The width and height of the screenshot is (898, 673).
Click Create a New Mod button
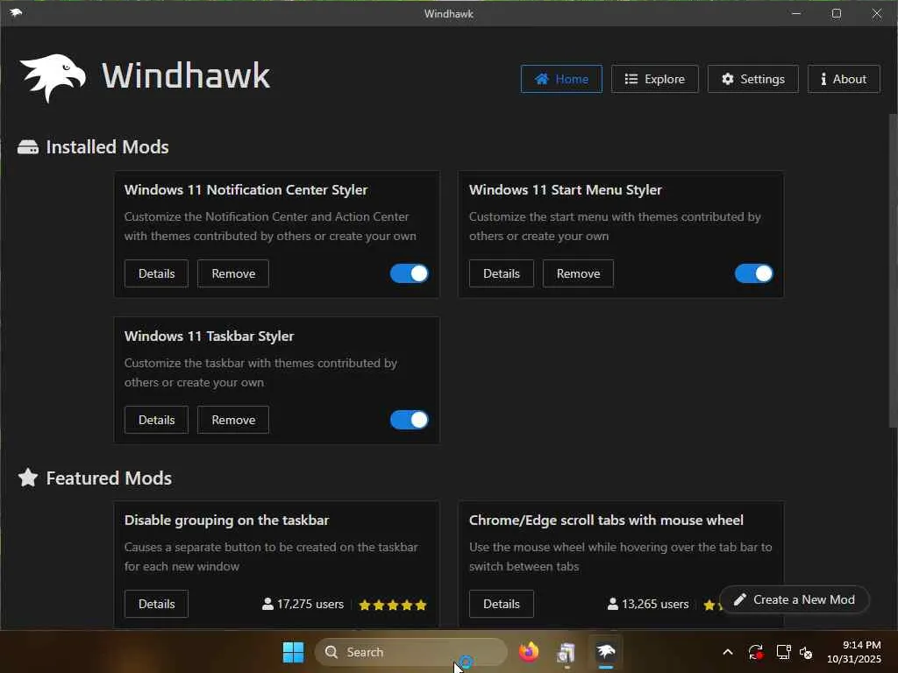pyautogui.click(x=795, y=599)
